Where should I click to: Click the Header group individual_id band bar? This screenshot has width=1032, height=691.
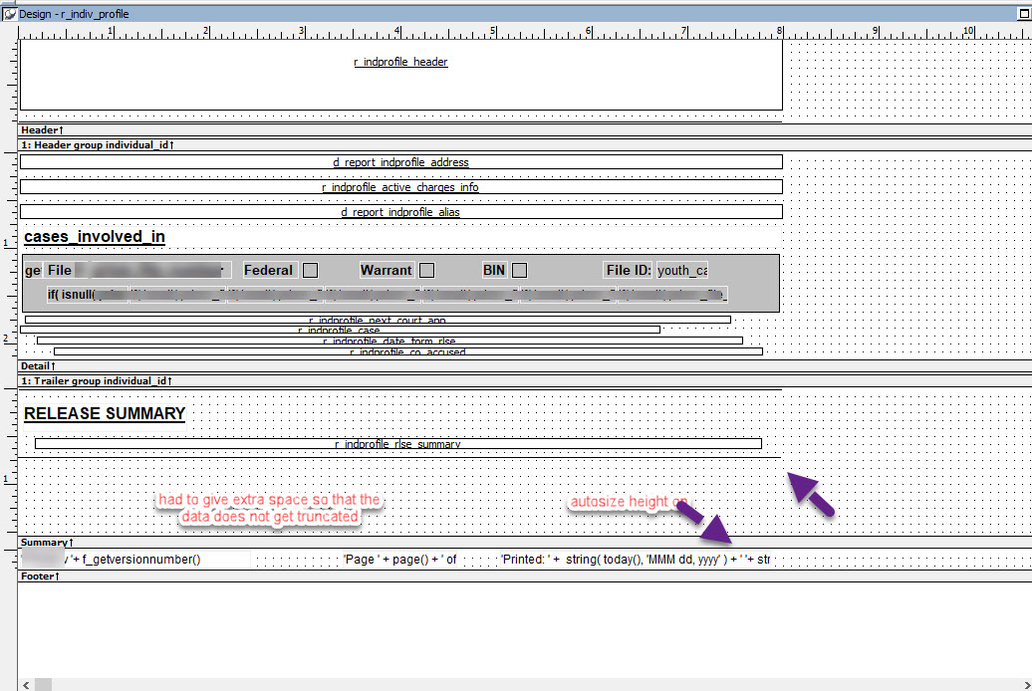click(x=398, y=145)
